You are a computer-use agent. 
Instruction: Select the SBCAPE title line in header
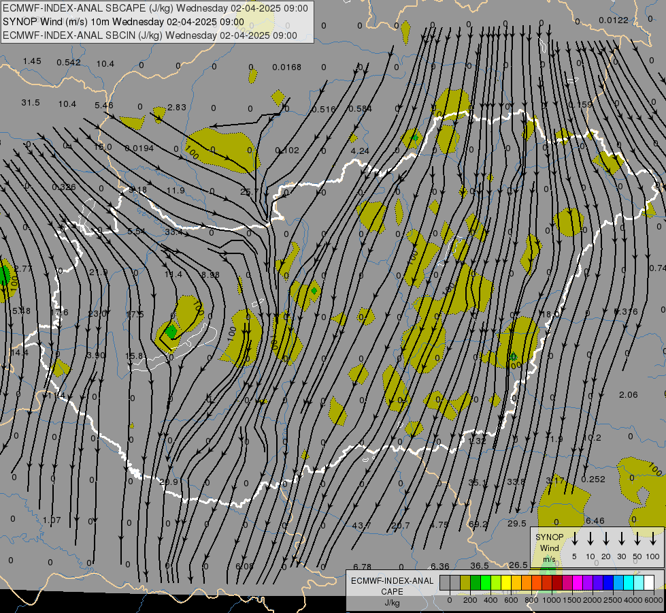click(x=155, y=8)
